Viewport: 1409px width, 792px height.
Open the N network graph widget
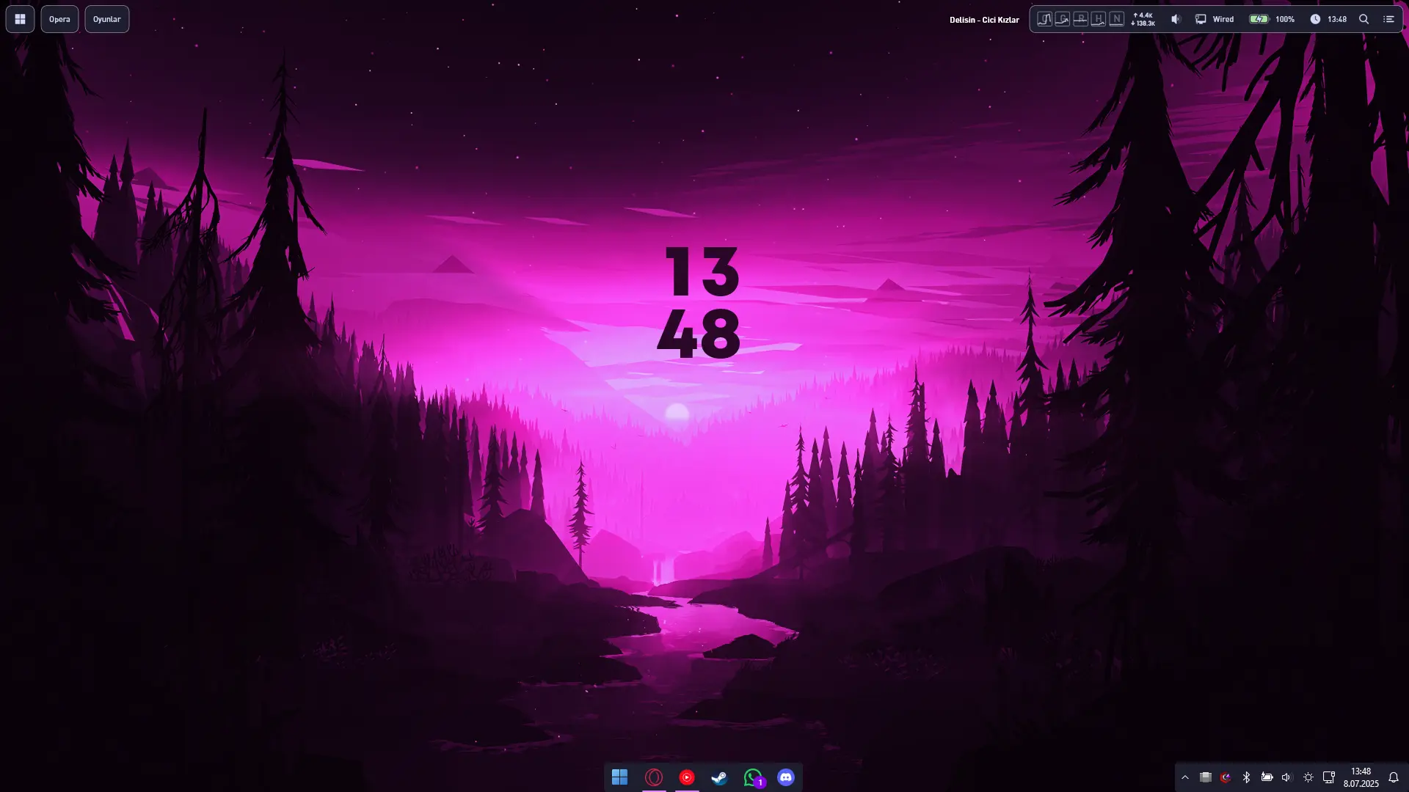pos(1116,19)
